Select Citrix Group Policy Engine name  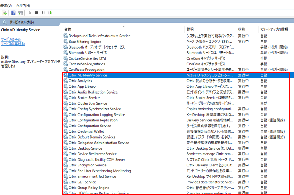pos(89,188)
